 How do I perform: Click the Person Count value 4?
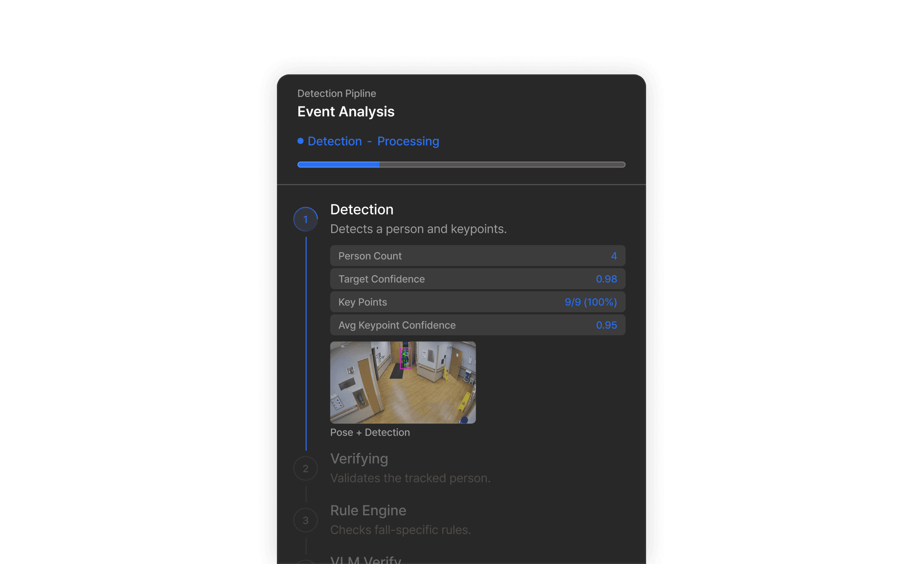(x=614, y=256)
